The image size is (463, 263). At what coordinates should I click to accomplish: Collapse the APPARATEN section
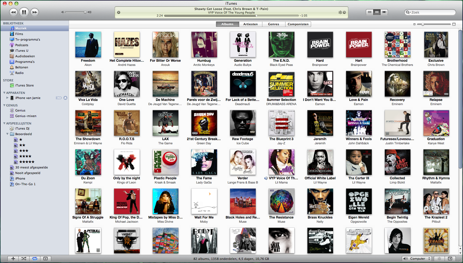click(4, 93)
